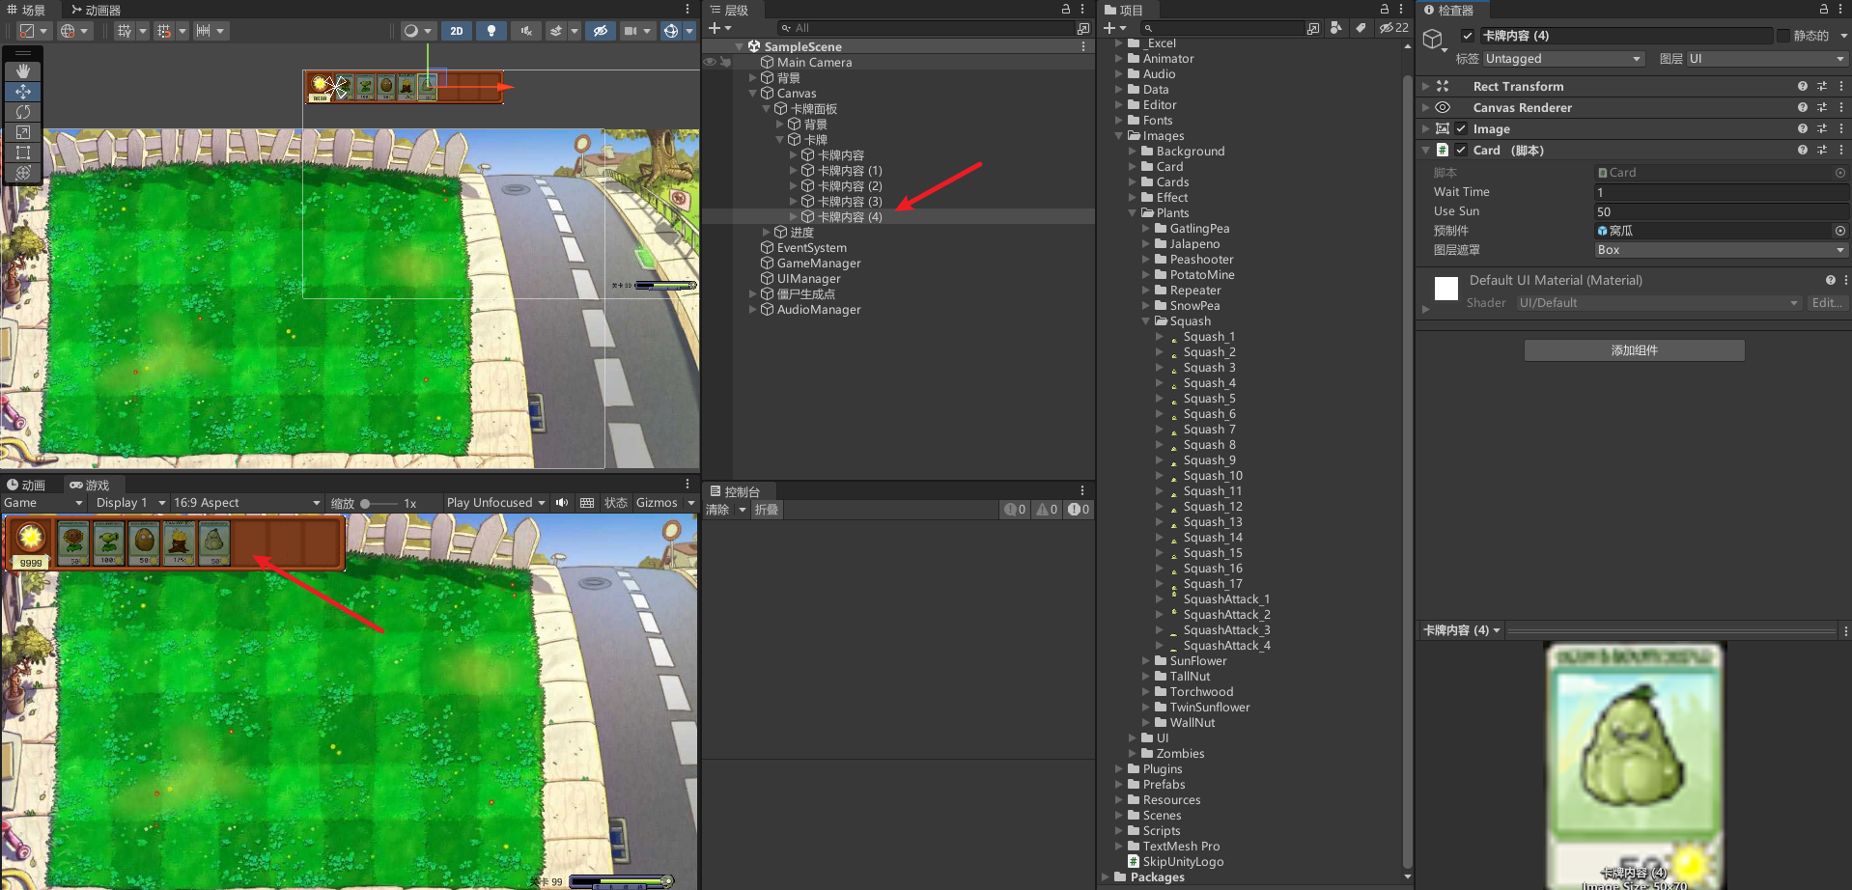Expand AudioManager in Hierarchy
This screenshot has height=890, width=1852.
pos(752,310)
